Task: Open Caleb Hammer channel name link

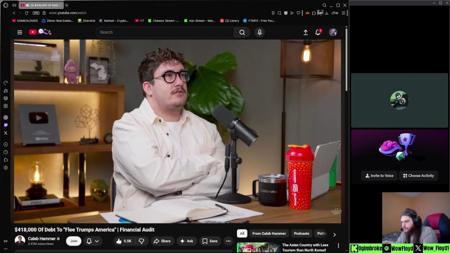Action: (x=42, y=239)
